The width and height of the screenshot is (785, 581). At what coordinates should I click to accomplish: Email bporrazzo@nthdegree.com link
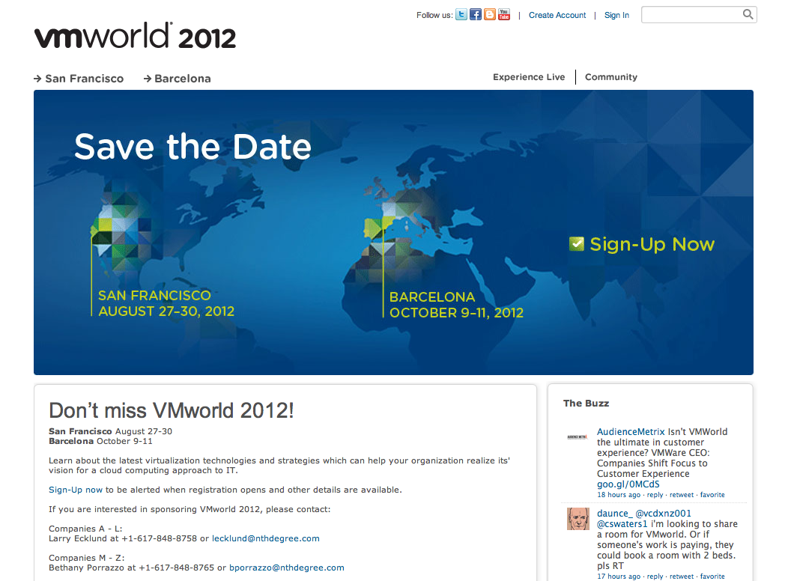[x=287, y=568]
